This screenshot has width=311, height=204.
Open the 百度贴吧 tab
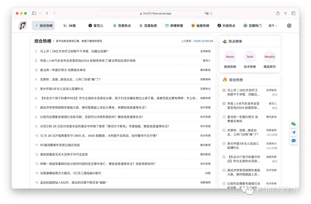tap(148, 26)
